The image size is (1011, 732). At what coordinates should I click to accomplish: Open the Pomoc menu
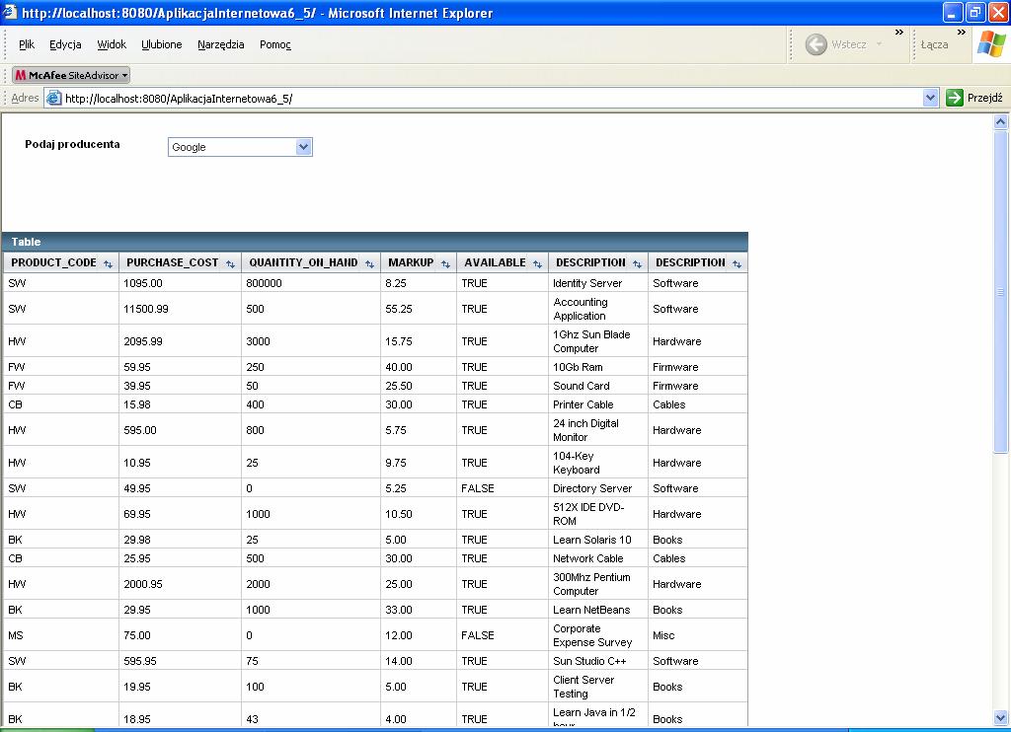point(275,44)
